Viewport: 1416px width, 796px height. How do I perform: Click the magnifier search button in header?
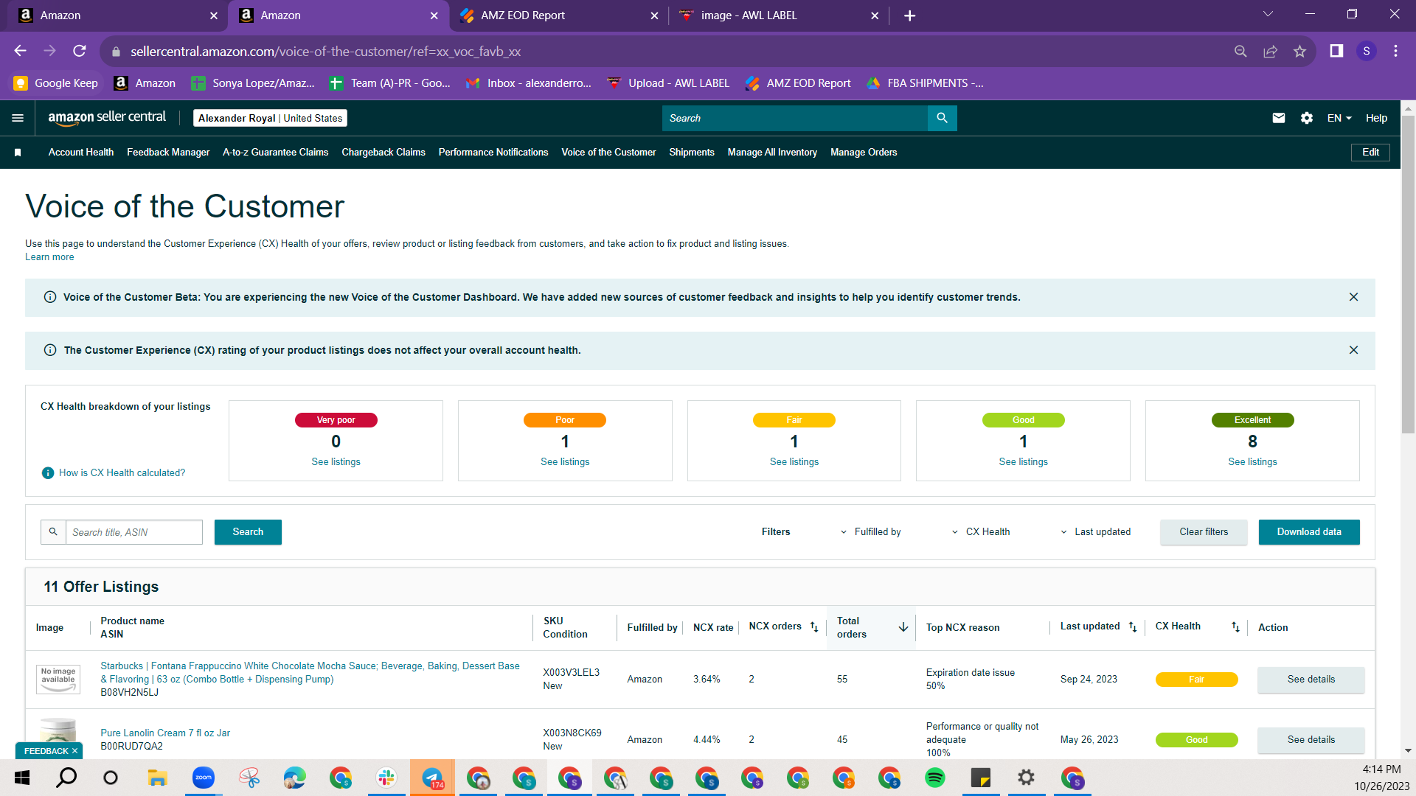click(942, 118)
